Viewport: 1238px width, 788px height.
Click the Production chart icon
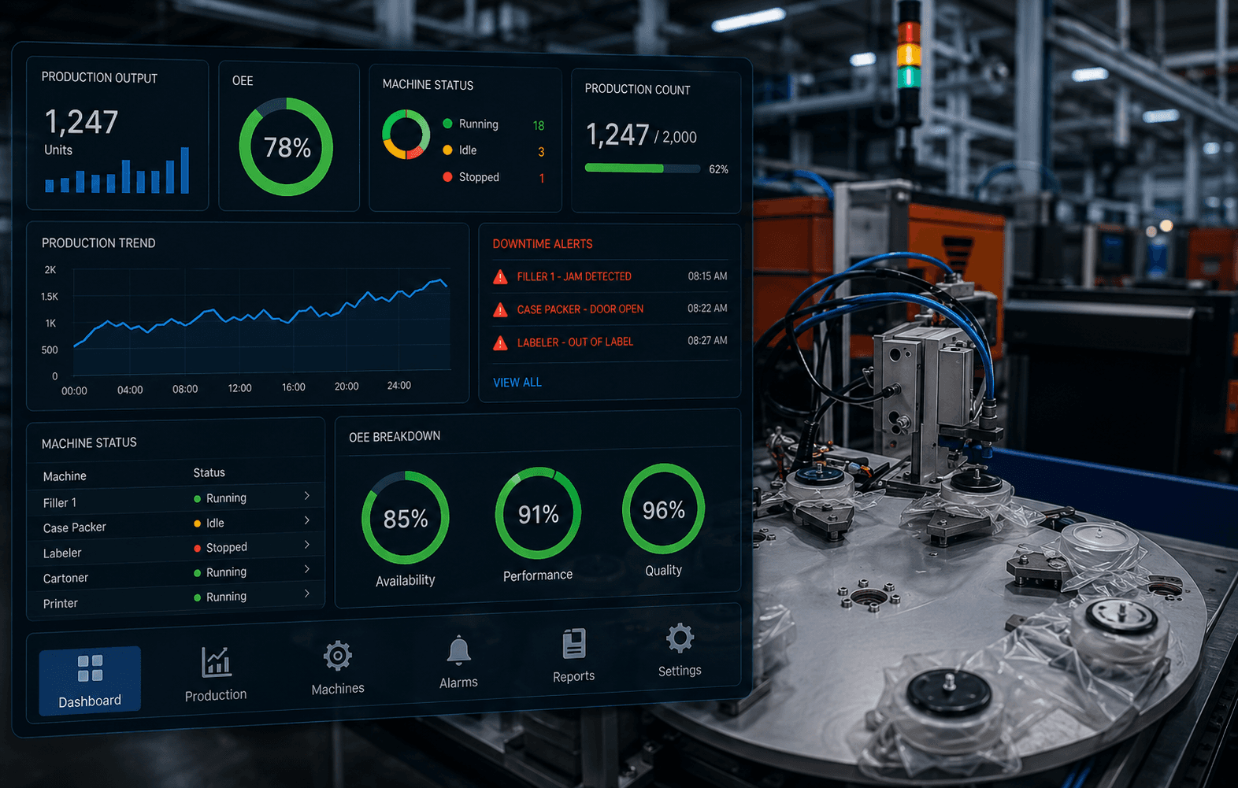pos(216,662)
